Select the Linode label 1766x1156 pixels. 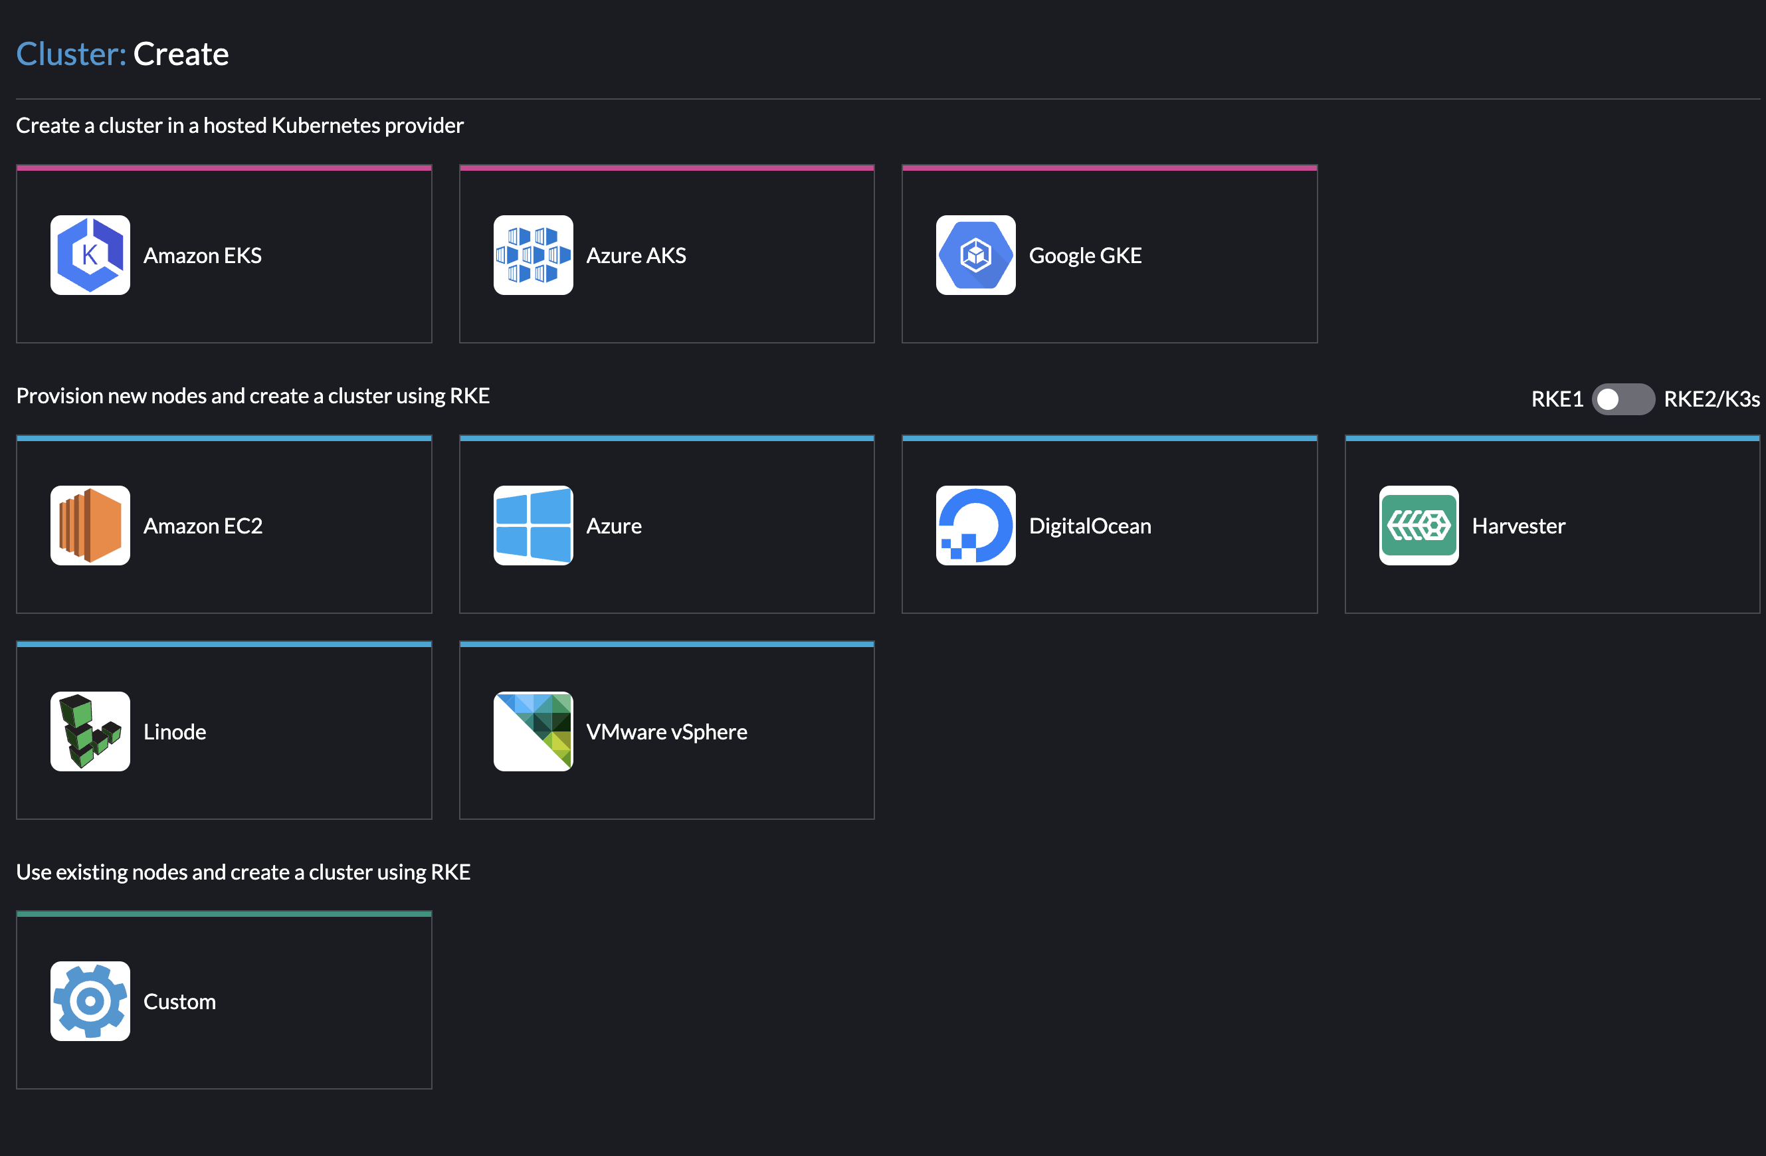tap(174, 732)
